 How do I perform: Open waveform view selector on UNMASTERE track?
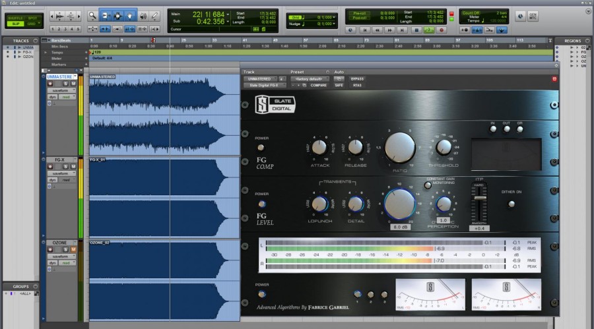pyautogui.click(x=61, y=90)
